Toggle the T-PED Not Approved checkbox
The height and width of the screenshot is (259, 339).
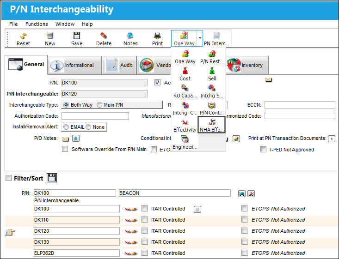click(x=263, y=150)
